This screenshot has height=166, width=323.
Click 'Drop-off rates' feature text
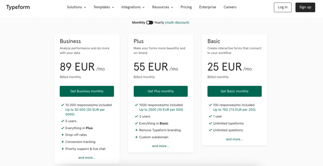(x=76, y=135)
